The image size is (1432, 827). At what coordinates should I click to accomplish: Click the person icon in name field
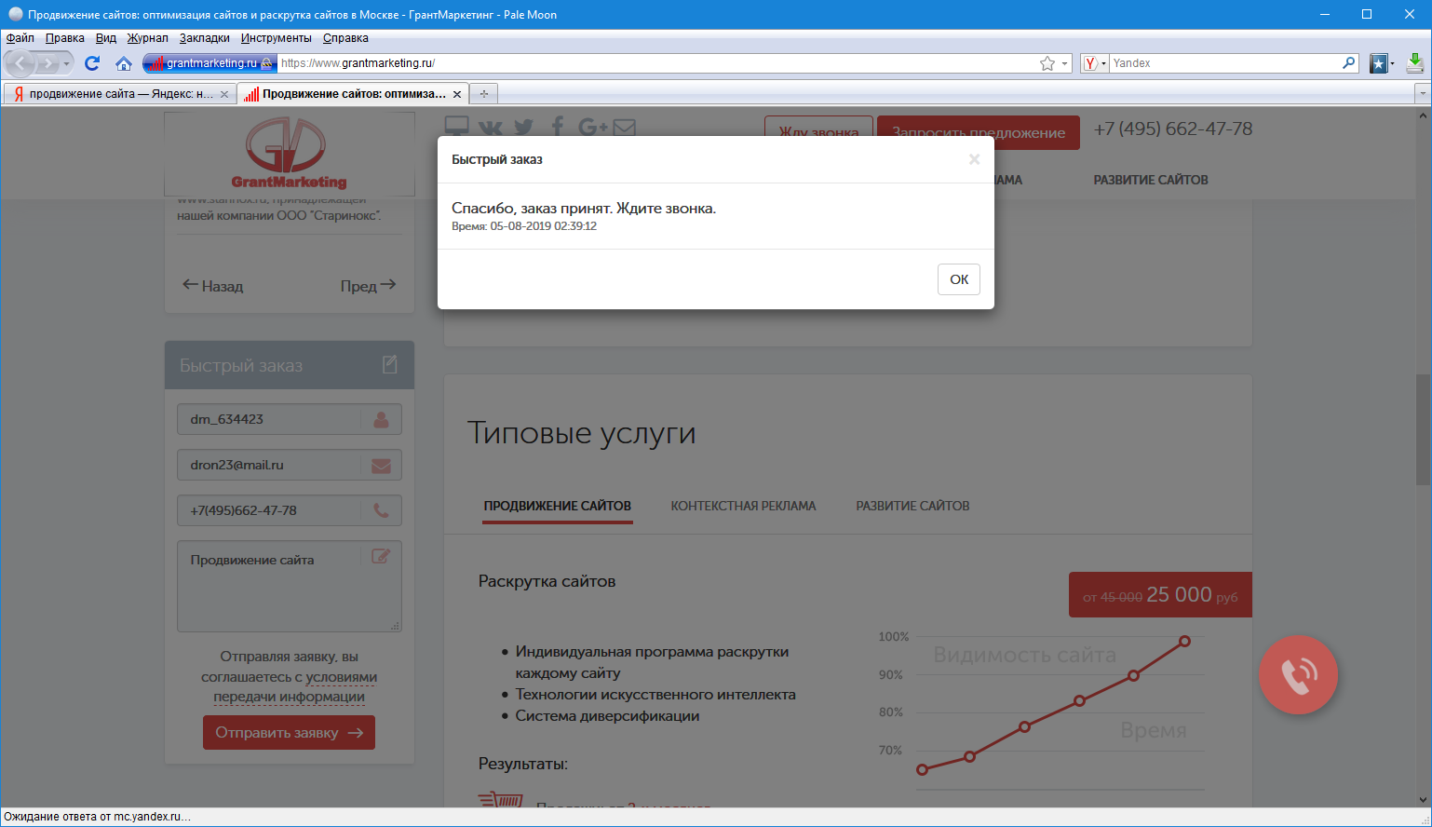[x=381, y=419]
